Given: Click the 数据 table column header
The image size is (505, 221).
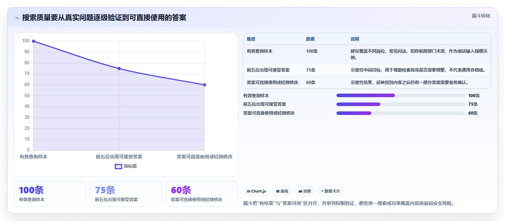Looking at the screenshot, I should (x=310, y=39).
